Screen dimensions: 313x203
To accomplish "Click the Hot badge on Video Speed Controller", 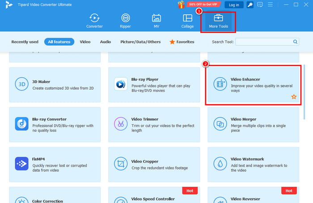I will coord(190,190).
